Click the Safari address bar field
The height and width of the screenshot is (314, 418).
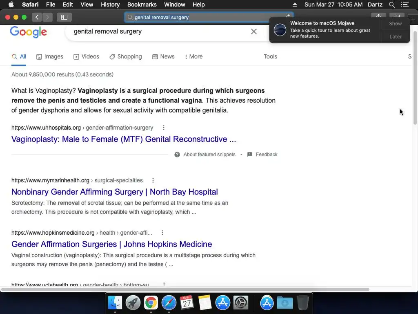tap(209, 17)
